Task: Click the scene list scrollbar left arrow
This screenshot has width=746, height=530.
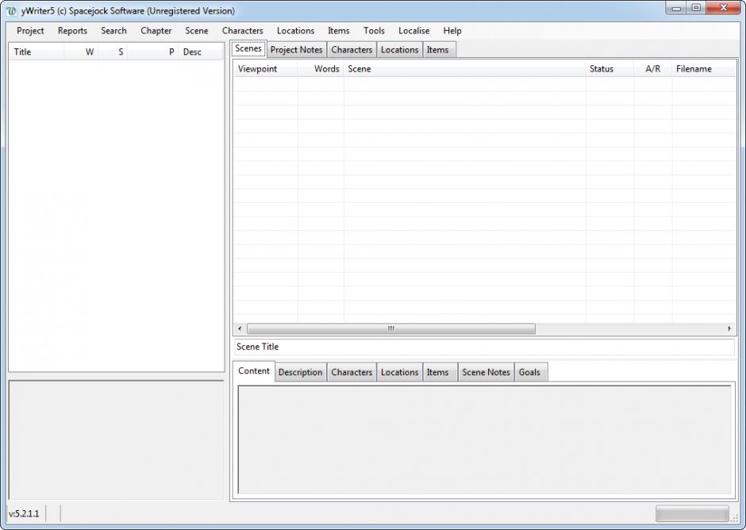Action: (240, 328)
